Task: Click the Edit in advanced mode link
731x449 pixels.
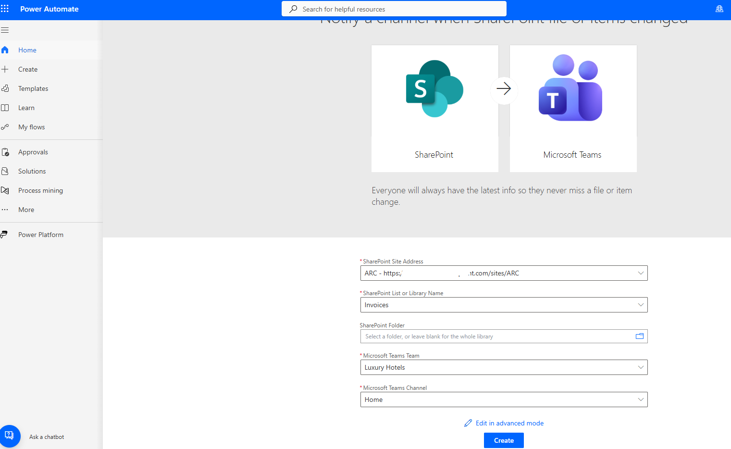Action: pos(509,423)
